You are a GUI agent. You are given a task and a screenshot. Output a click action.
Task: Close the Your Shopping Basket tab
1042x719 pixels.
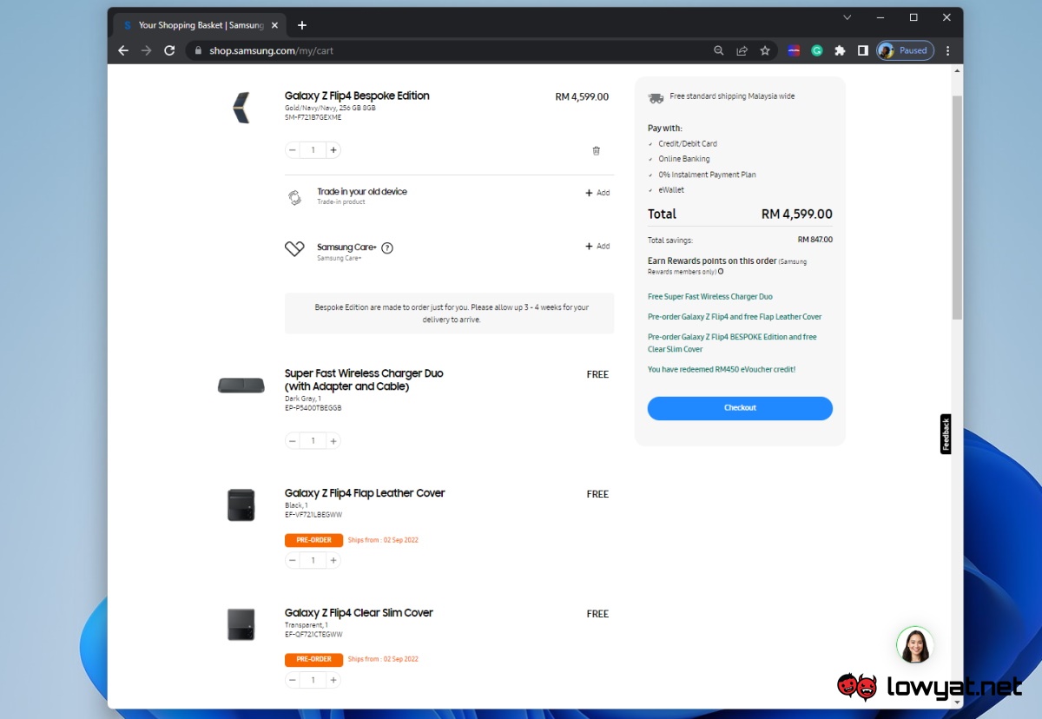[274, 25]
